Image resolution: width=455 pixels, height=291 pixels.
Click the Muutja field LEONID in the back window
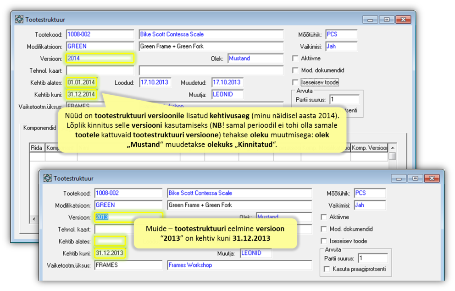coord(227,94)
